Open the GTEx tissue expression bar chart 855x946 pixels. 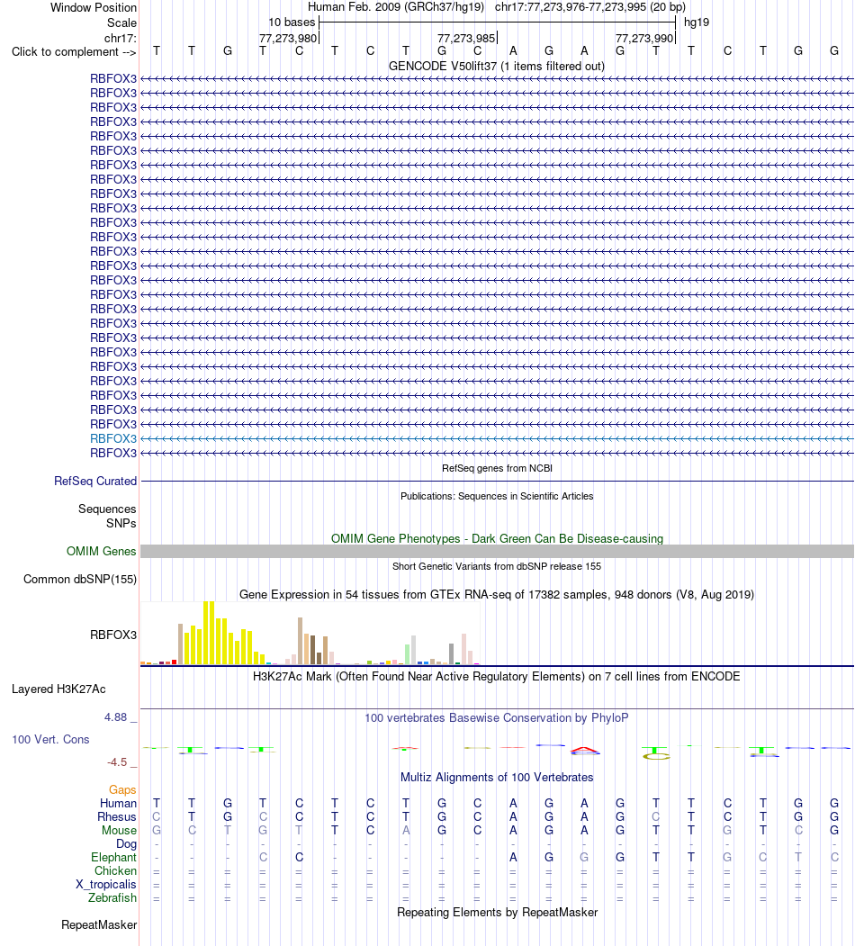point(310,633)
